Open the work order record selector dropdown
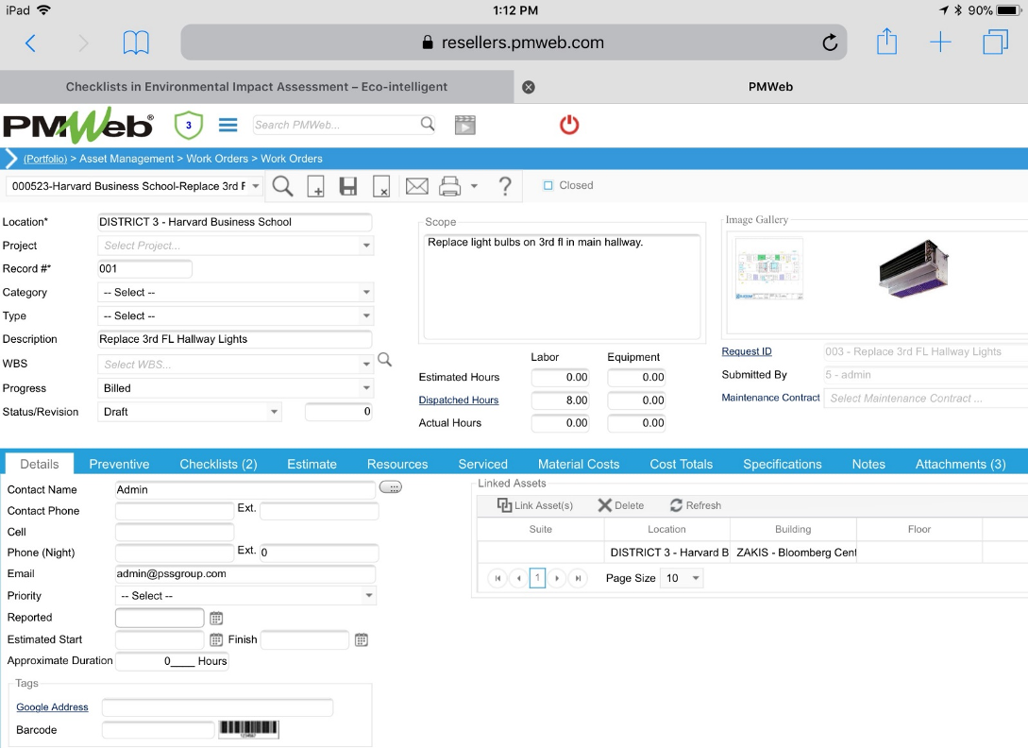This screenshot has height=749, width=1028. [256, 186]
